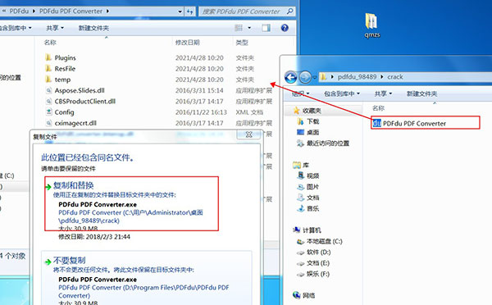Click the search magnifier icon
The height and width of the screenshot is (305, 492).
tap(290, 11)
